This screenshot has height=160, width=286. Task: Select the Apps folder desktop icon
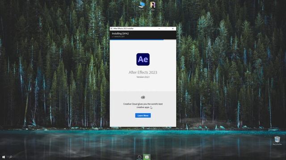pyautogui.click(x=153, y=6)
